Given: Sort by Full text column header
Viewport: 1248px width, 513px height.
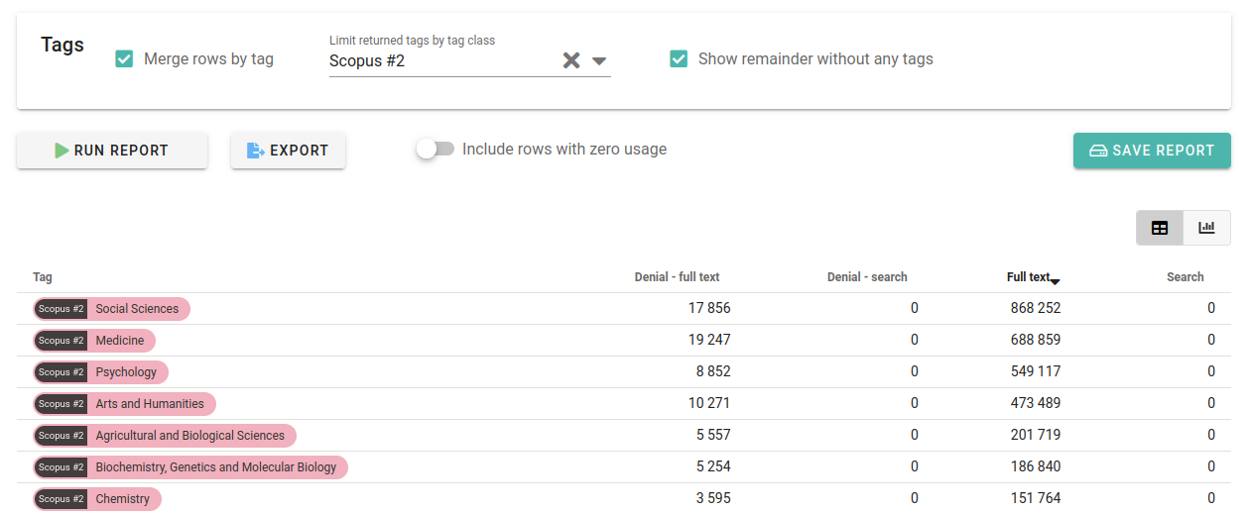Looking at the screenshot, I should 1028,277.
